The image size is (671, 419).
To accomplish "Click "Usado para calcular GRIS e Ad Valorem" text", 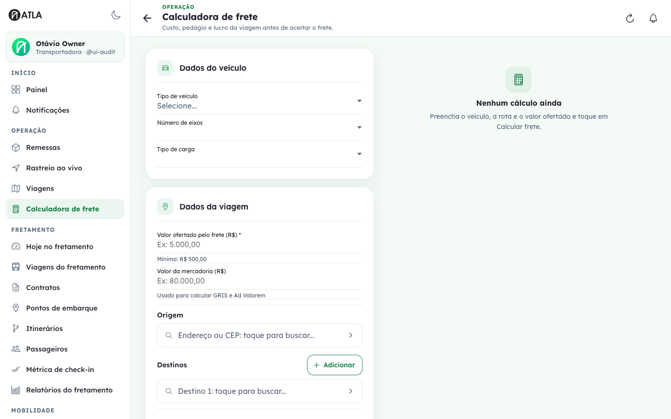I will point(211,296).
